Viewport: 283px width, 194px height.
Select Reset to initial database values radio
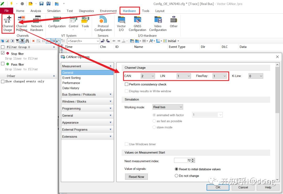click(x=177, y=169)
